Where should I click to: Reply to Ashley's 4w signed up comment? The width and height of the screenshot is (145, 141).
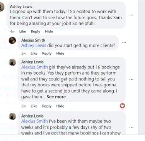coord(36,32)
